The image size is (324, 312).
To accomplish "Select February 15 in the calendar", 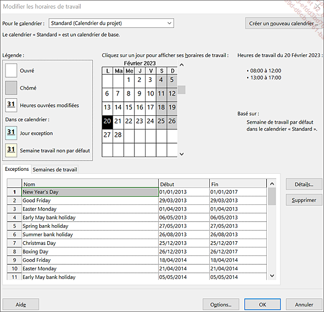I will (129, 107).
